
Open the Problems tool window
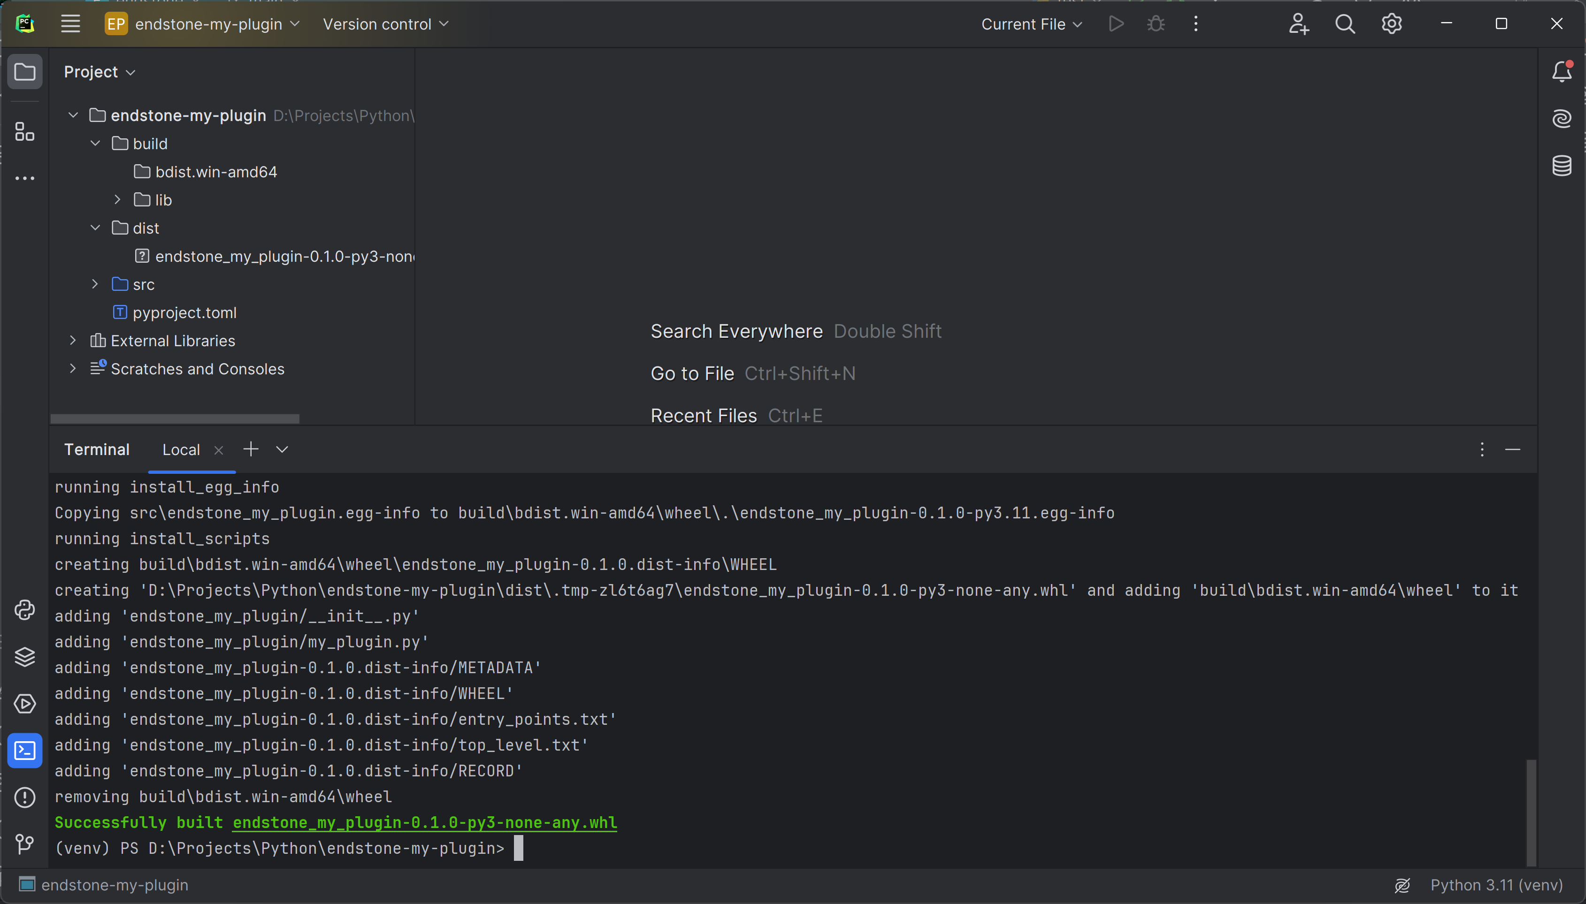(x=25, y=797)
